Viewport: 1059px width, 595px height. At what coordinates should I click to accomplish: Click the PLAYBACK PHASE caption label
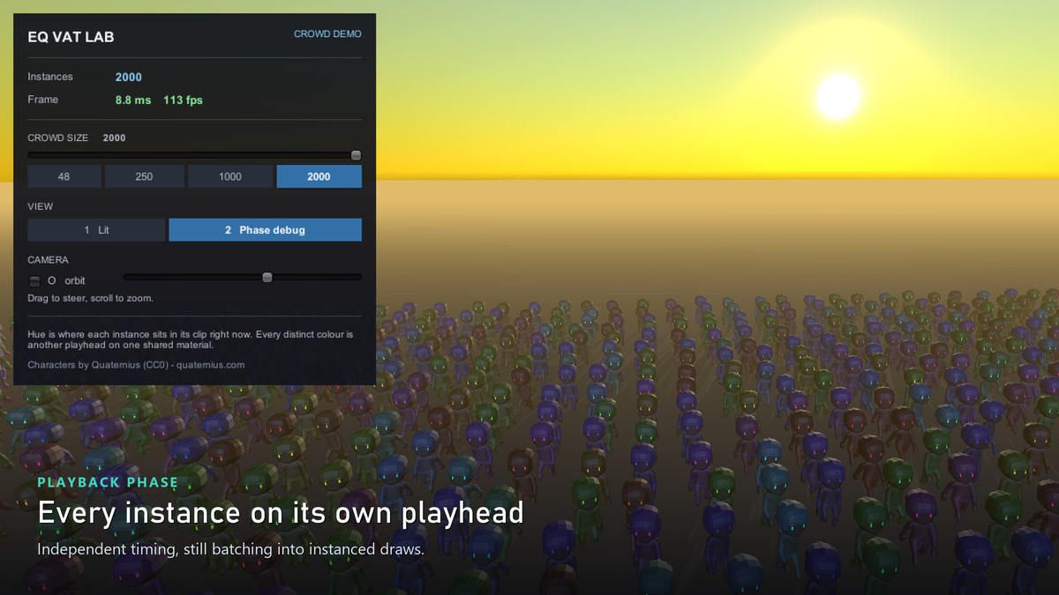(x=108, y=482)
